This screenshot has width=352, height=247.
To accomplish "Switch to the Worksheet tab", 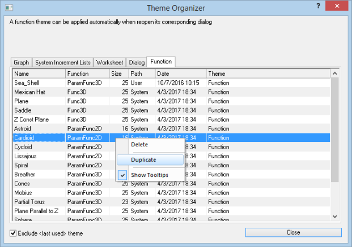I will [109, 62].
